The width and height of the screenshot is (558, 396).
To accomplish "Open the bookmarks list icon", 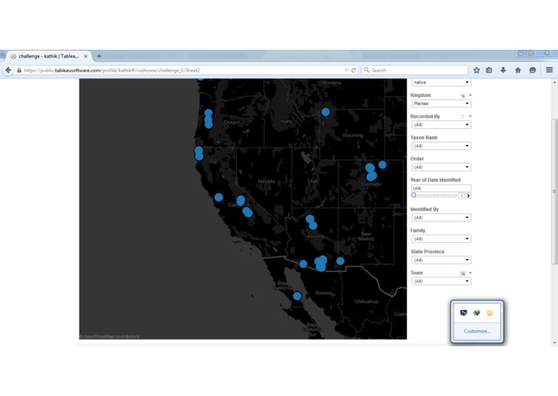I will [489, 71].
